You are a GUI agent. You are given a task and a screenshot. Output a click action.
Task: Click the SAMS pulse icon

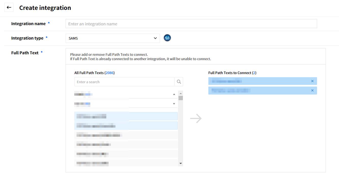[167, 38]
